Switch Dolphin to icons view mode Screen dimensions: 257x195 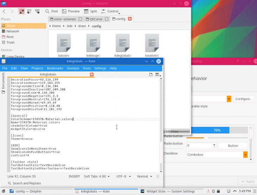pyautogui.click(x=21, y=11)
